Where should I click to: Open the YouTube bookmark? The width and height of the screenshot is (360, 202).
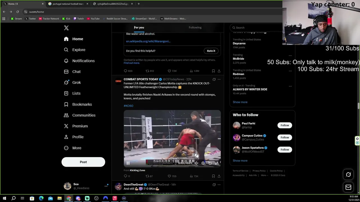click(93, 19)
